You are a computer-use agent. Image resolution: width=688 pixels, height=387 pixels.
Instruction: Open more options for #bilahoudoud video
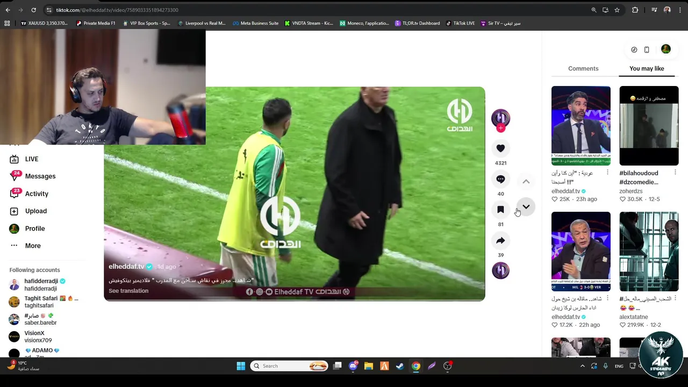[675, 173]
